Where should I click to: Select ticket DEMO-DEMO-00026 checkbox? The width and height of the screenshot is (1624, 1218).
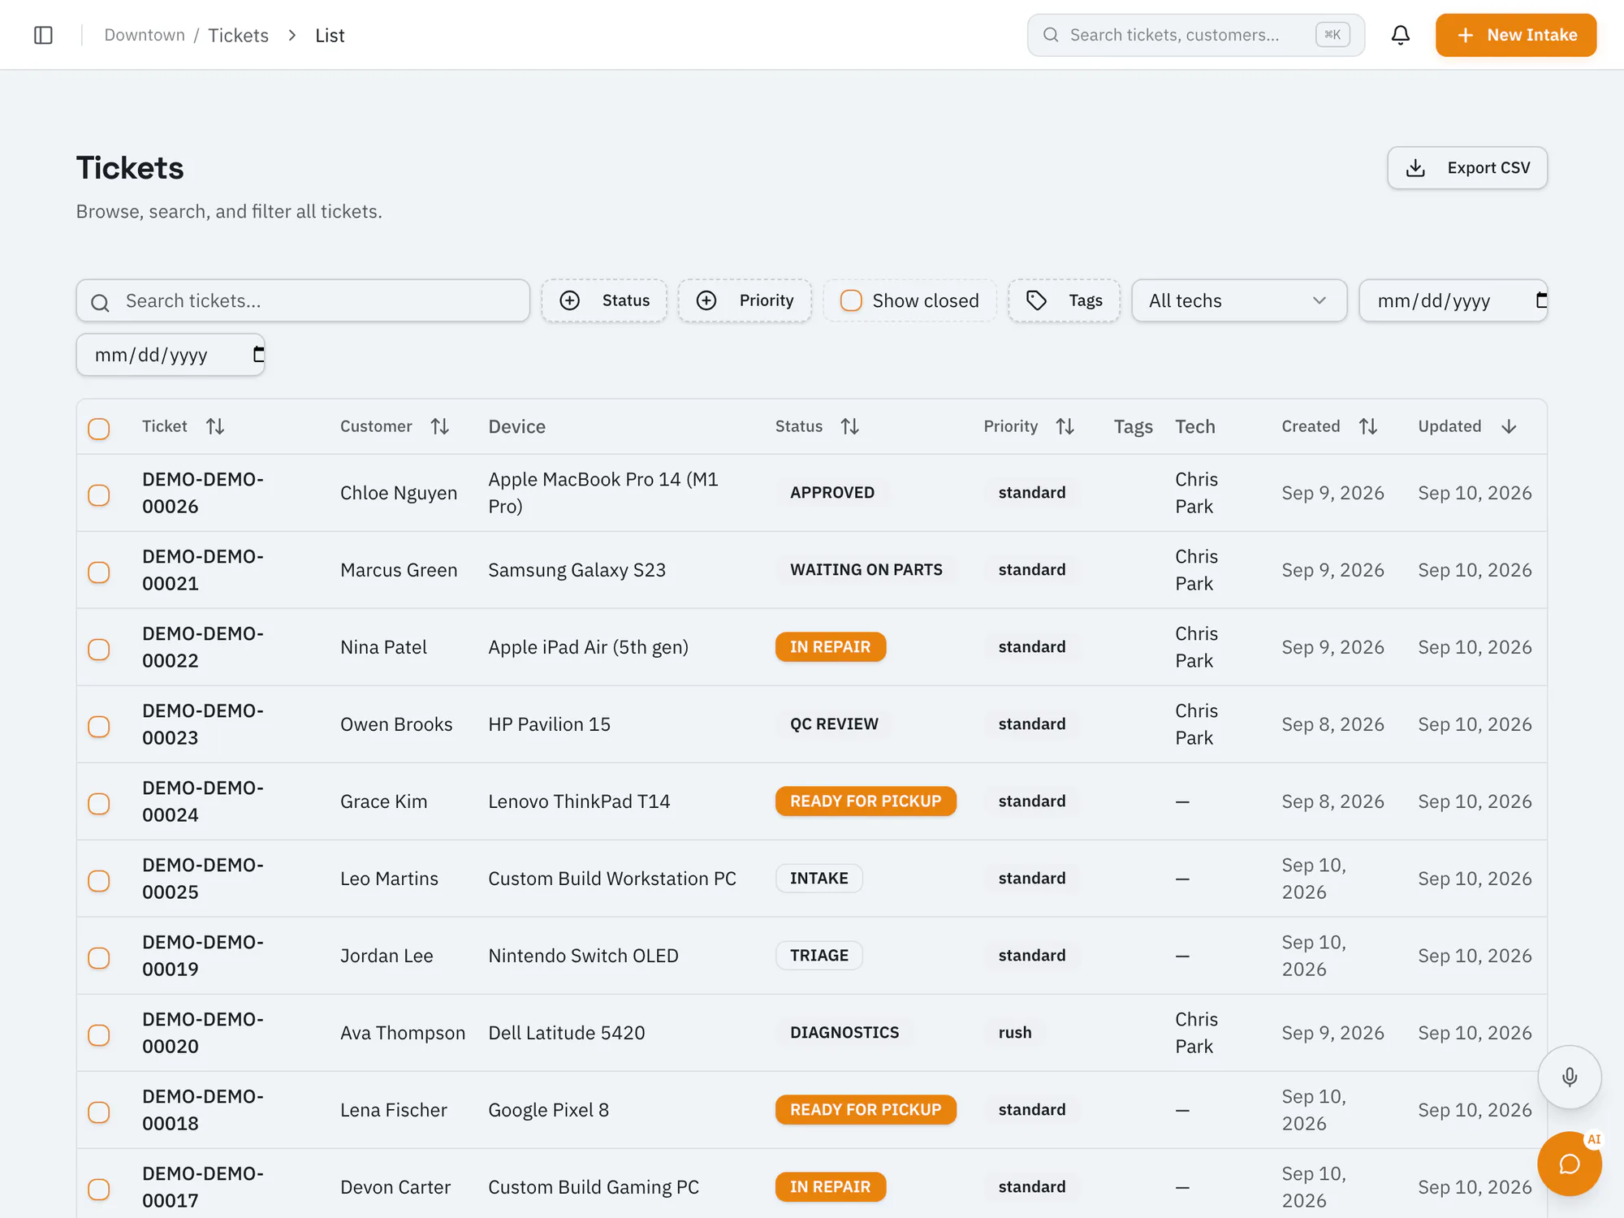(x=99, y=495)
